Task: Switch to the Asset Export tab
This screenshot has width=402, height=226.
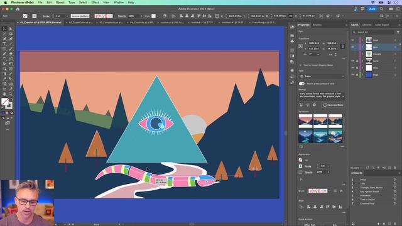Action: click(x=382, y=25)
